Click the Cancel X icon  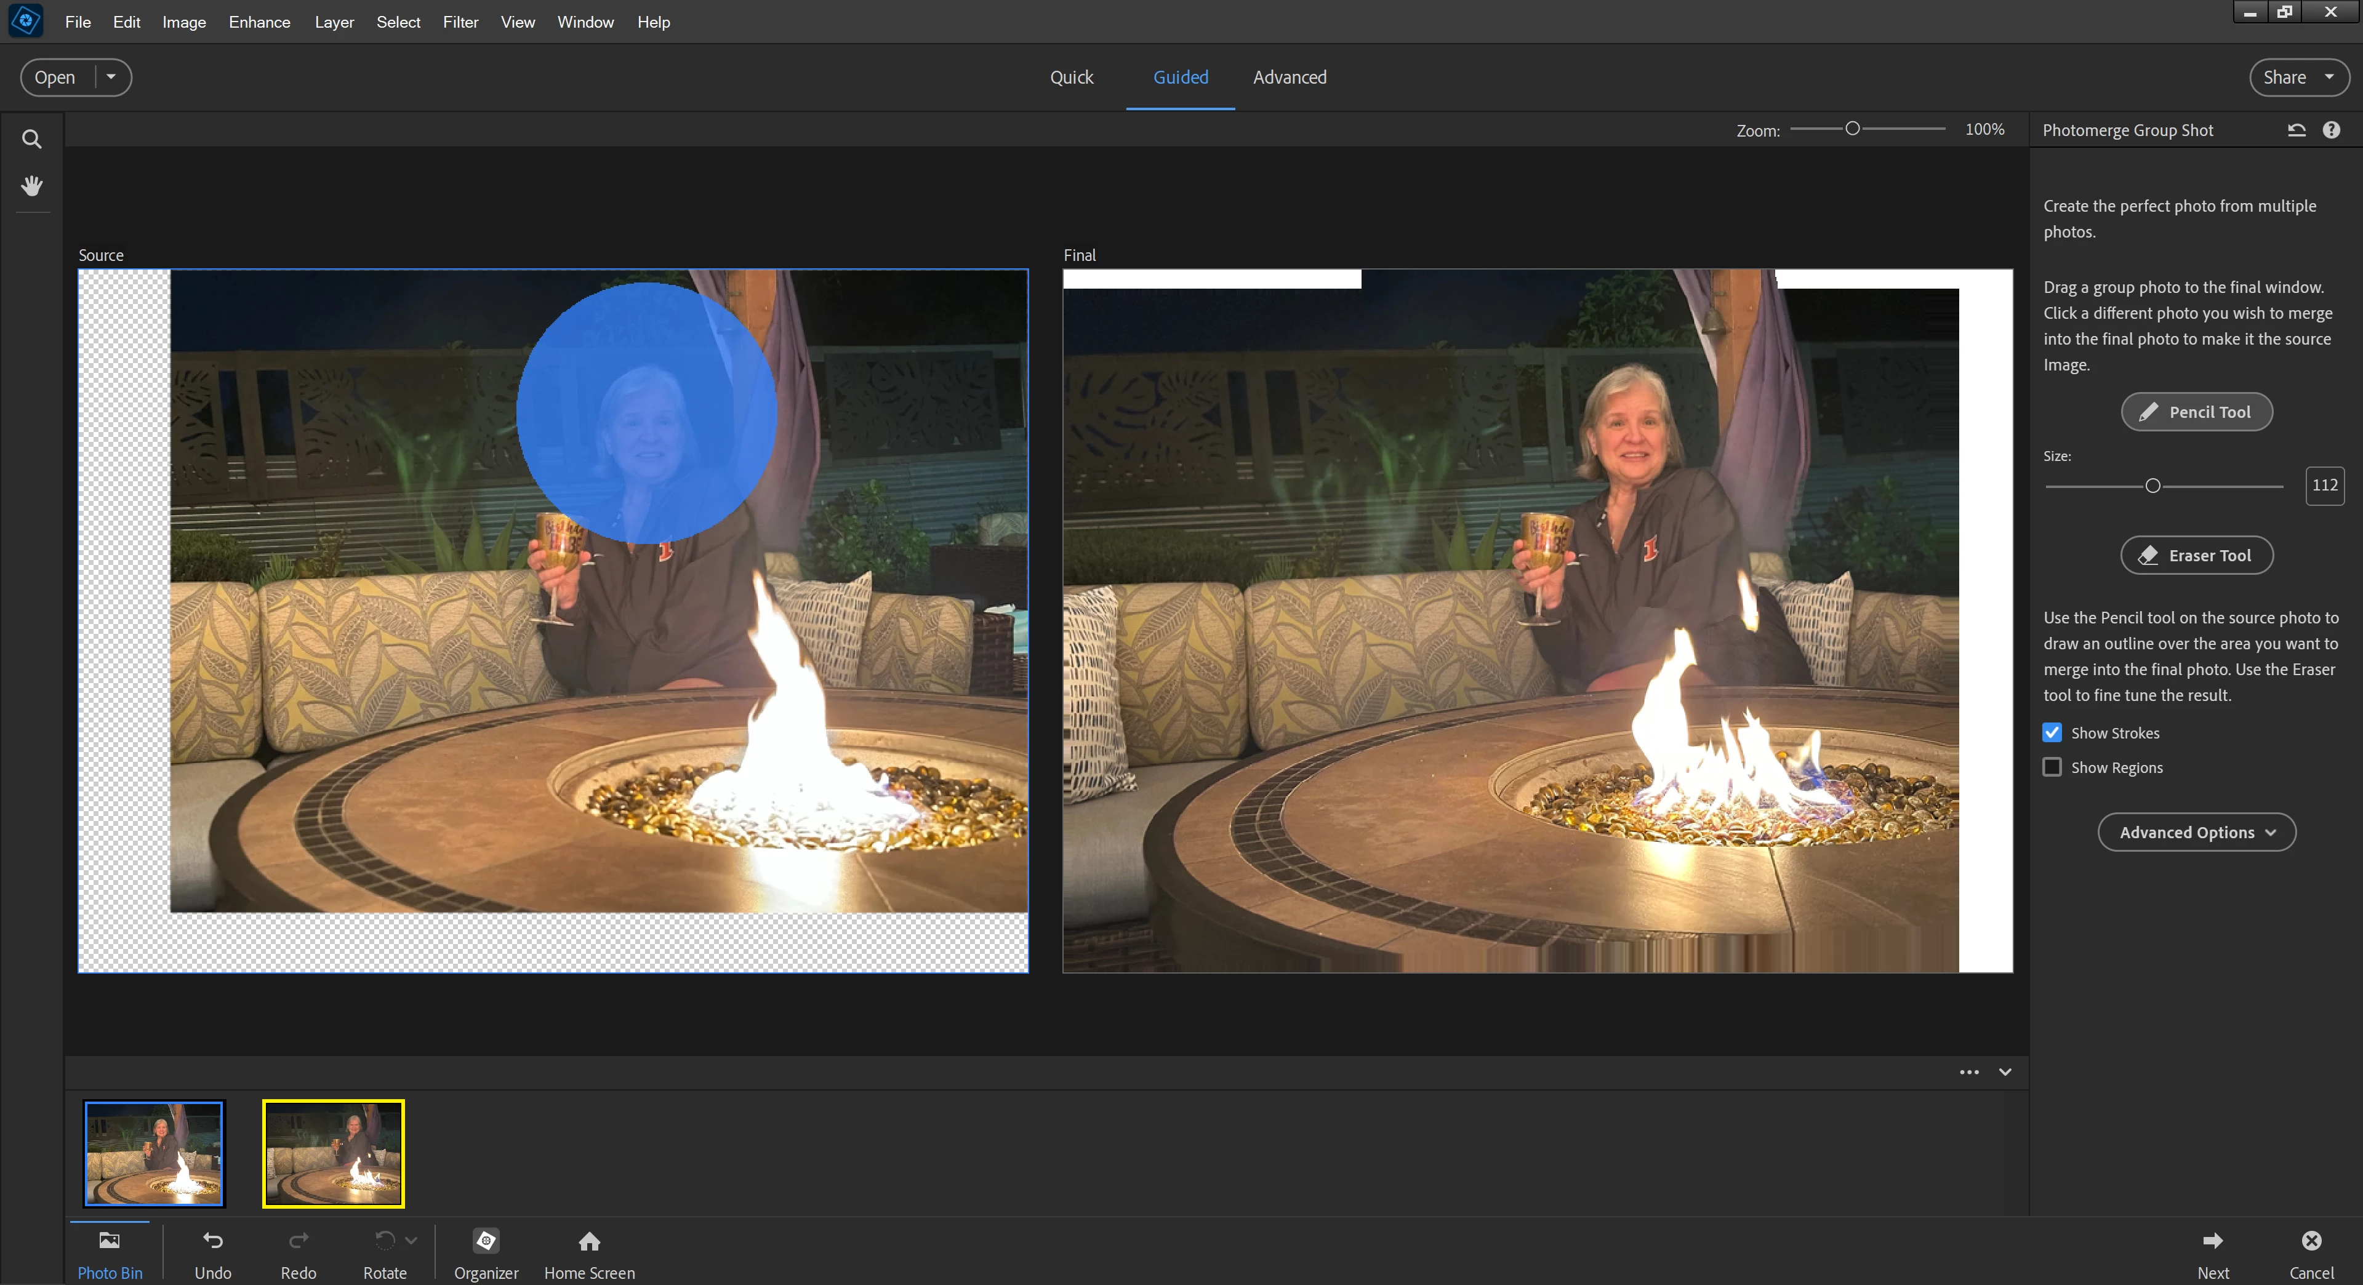(2311, 1241)
